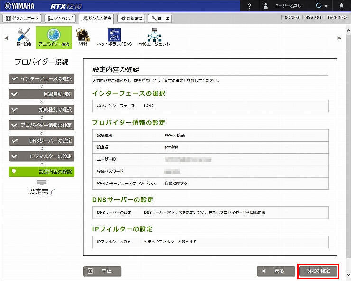Select the VPN lock icon
The height and width of the screenshot is (281, 351).
point(83,37)
